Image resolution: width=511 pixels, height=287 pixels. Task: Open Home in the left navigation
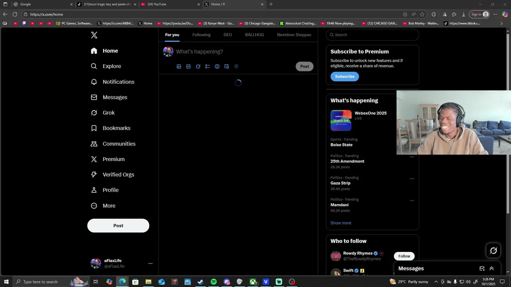pyautogui.click(x=104, y=51)
